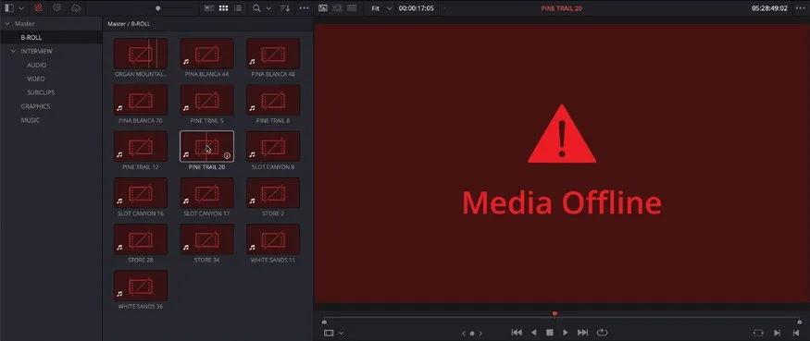Click audio note icon on PINE TRAIL 20
This screenshot has height=341, width=810.
pos(186,154)
